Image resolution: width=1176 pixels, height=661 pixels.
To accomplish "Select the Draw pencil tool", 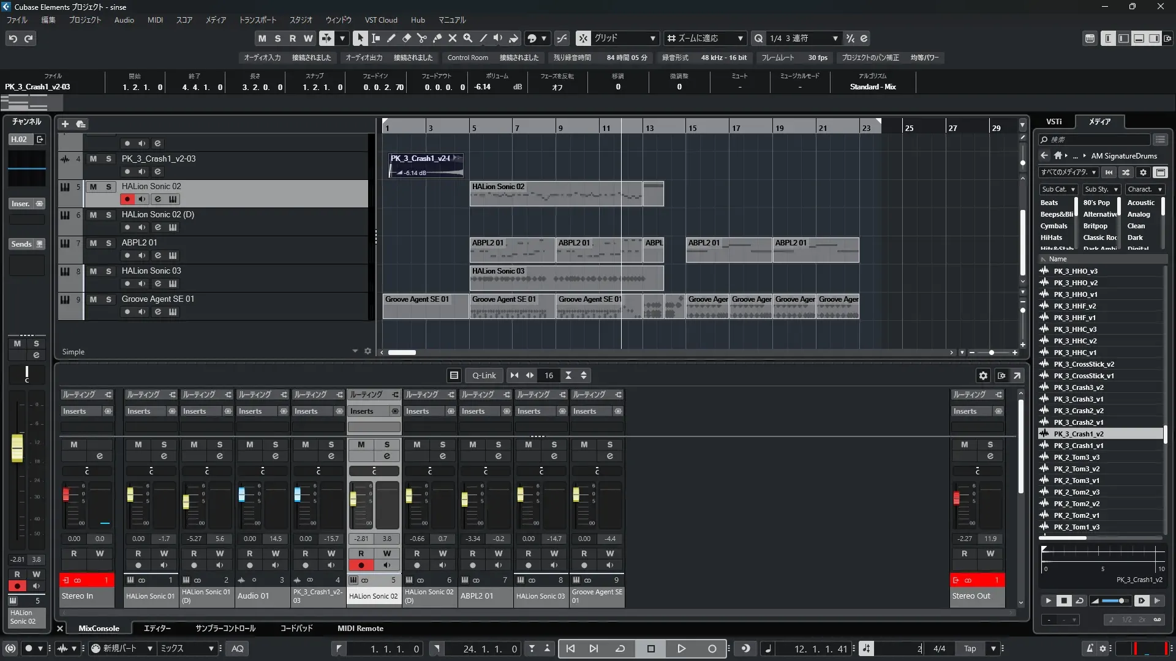I will [x=391, y=38].
